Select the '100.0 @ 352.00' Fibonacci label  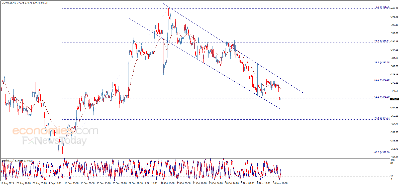pyautogui.click(x=381, y=152)
